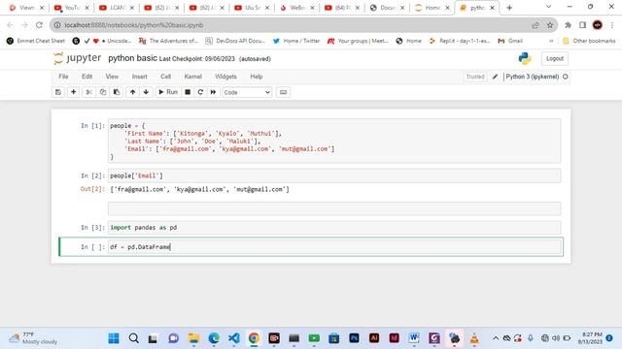Open the View menu

pyautogui.click(x=112, y=77)
